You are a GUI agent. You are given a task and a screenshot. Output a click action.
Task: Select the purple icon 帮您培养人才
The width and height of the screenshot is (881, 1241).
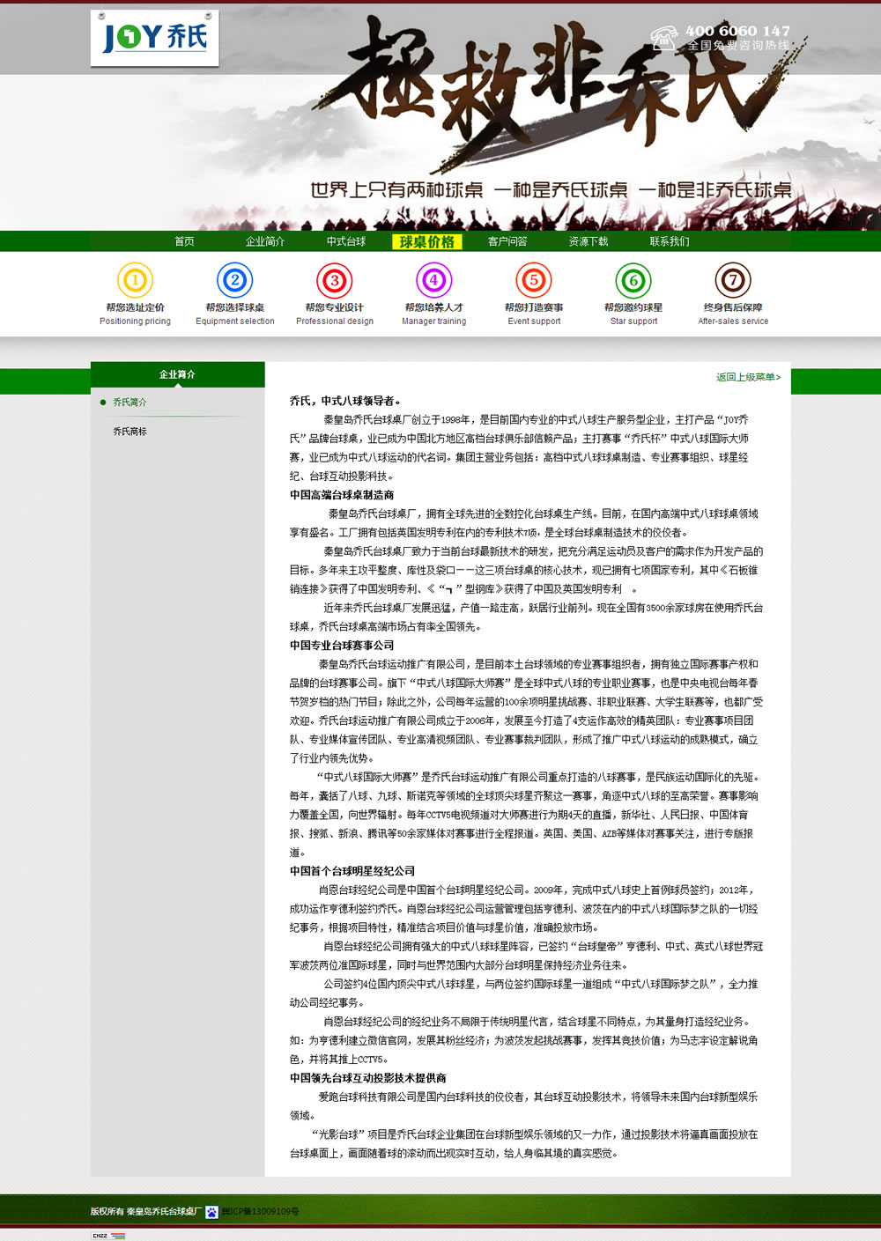434,281
